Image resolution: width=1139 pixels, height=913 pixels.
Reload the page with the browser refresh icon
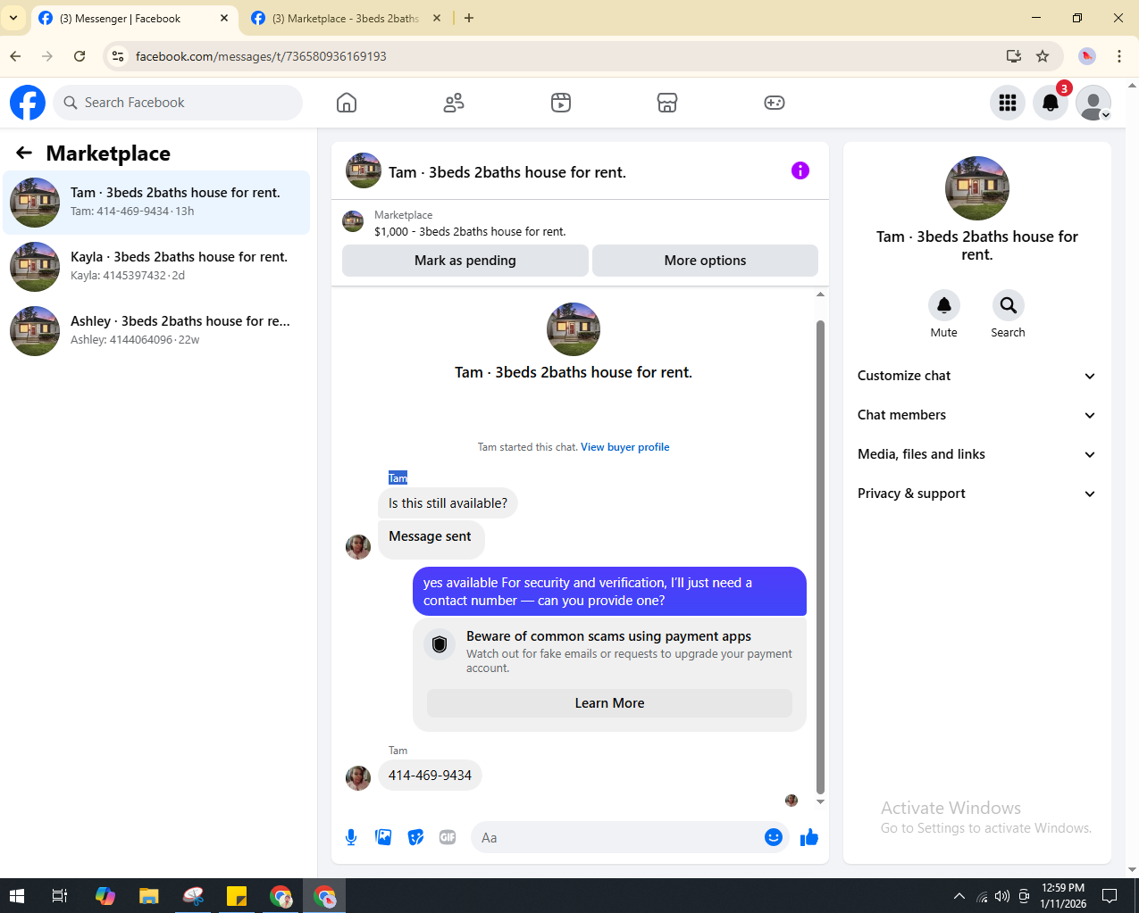pos(80,56)
